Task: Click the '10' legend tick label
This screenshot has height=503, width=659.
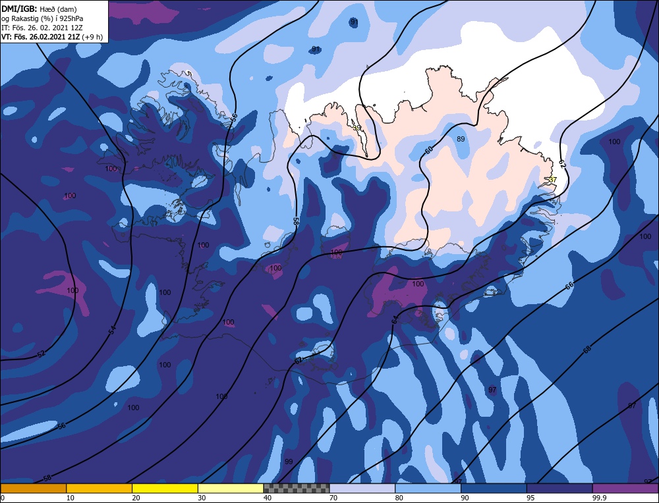Action: 71,498
